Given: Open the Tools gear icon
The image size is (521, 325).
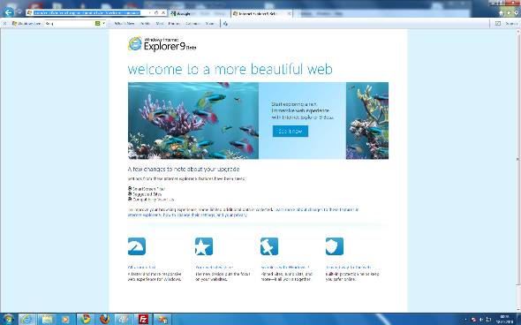Looking at the screenshot, I should point(517,13).
